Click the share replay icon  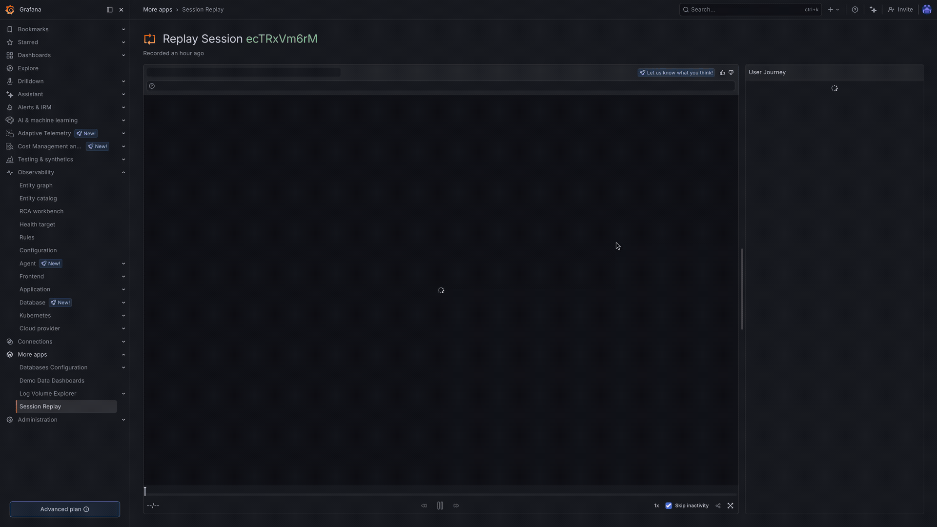coord(718,506)
